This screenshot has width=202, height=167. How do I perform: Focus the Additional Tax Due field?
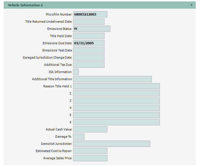pos(89,65)
